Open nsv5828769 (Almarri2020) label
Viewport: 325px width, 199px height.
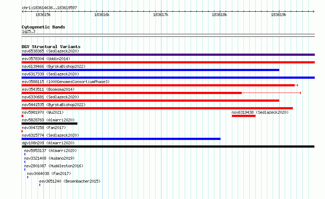48,120
